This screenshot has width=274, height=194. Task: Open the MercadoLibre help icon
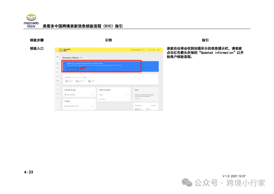tap(158, 50)
